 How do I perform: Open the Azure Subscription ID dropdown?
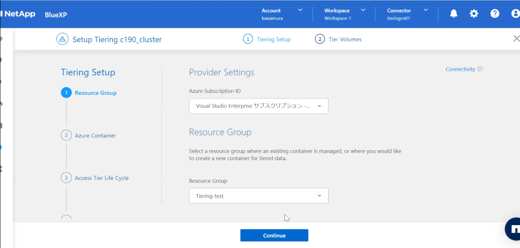258,106
